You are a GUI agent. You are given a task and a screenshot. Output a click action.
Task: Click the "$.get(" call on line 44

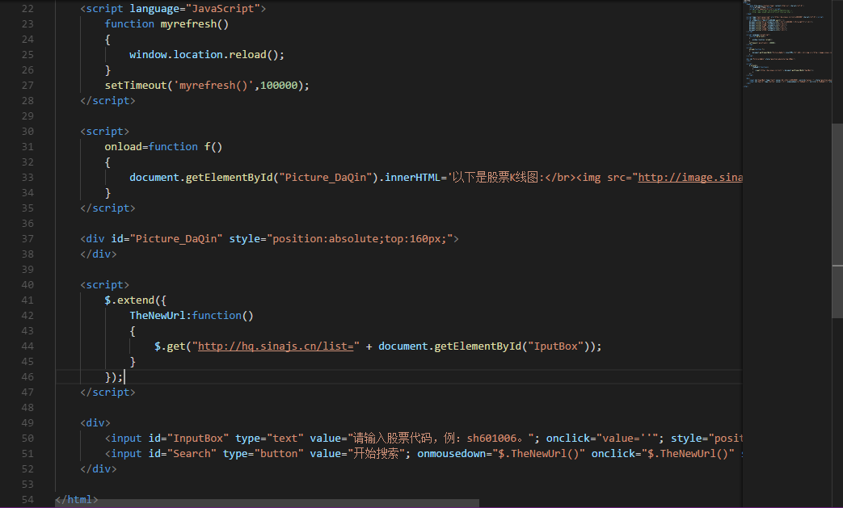(173, 346)
